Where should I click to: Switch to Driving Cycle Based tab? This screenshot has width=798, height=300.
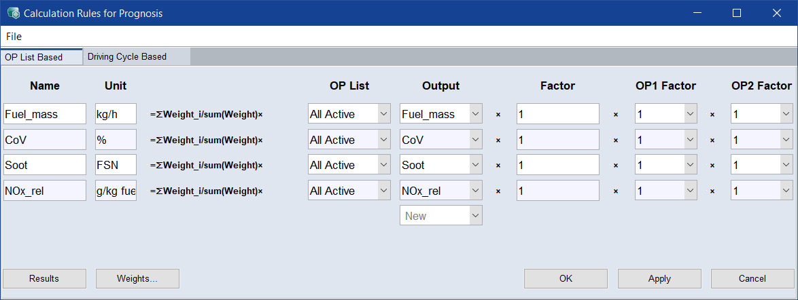tap(127, 57)
